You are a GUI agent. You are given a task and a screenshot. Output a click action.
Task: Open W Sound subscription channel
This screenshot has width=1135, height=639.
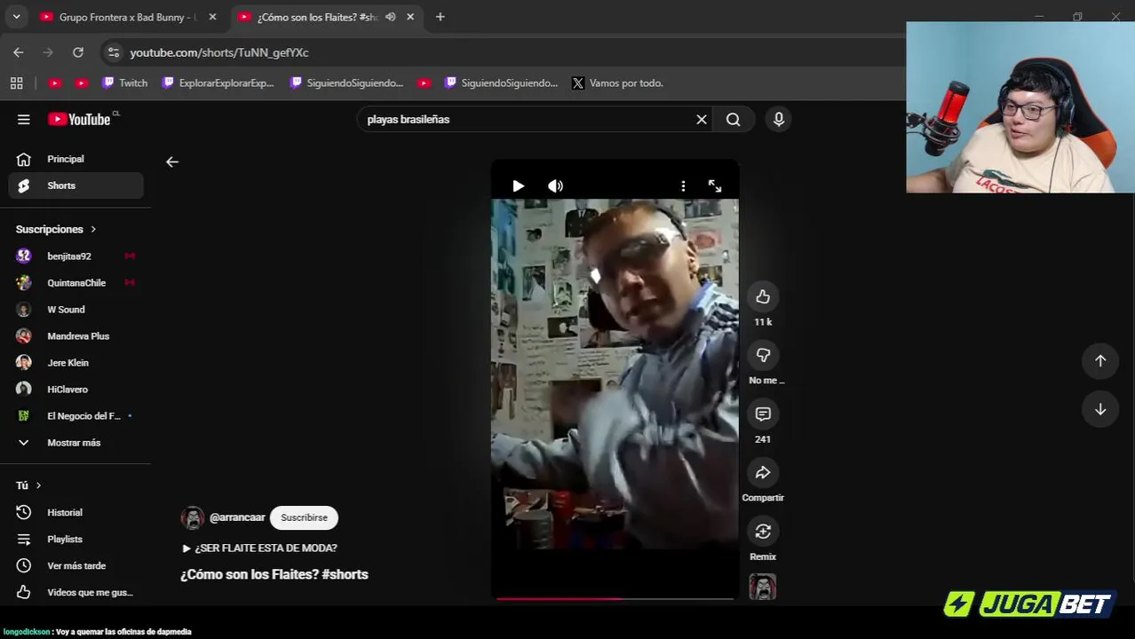(76, 309)
